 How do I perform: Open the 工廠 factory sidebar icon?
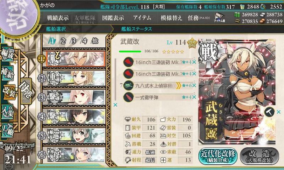click(7, 130)
